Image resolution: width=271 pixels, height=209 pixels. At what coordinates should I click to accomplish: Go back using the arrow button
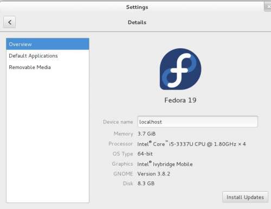click(9, 22)
